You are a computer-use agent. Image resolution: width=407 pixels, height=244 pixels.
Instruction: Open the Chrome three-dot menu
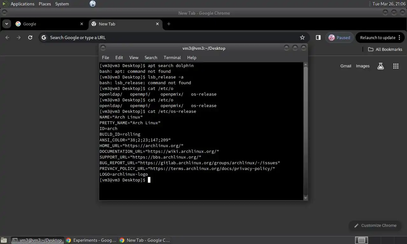(400, 37)
